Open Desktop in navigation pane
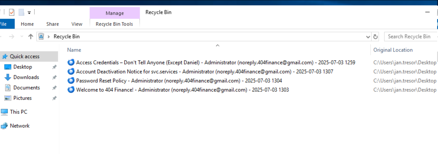 23,67
